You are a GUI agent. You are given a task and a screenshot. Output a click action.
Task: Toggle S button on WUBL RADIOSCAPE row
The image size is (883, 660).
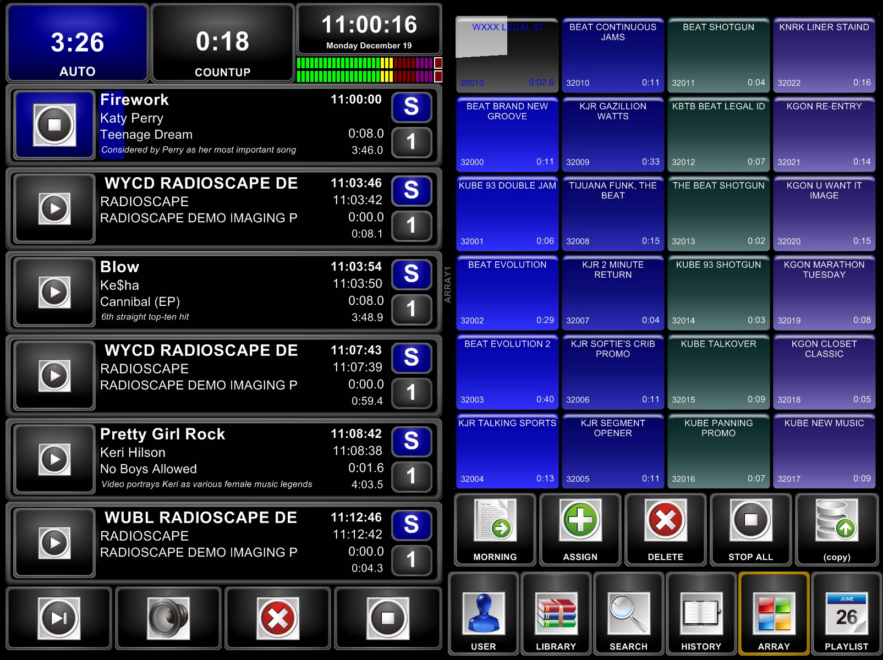coord(412,525)
